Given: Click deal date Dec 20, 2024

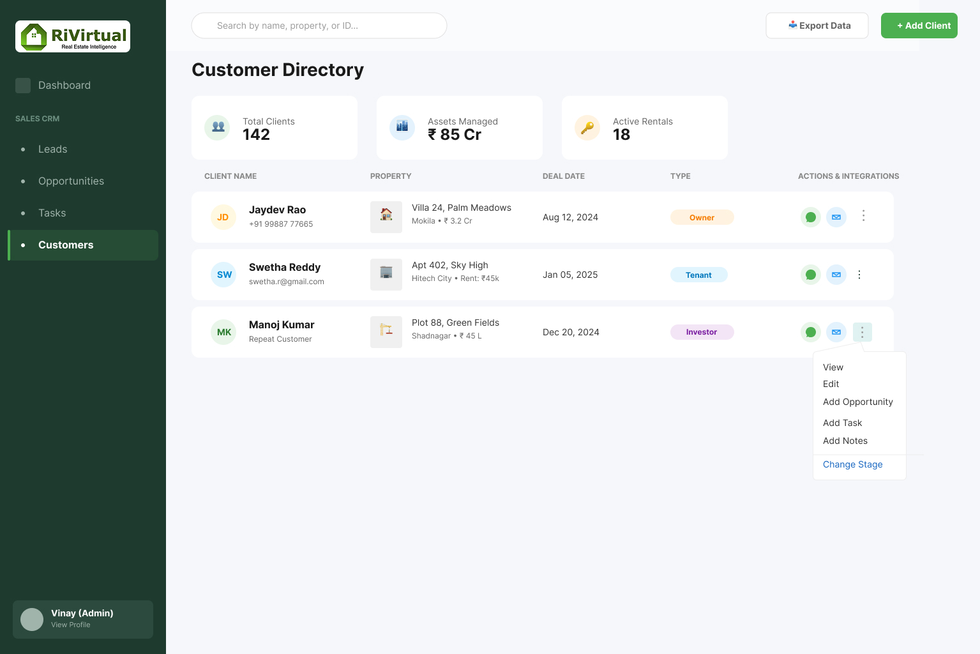Looking at the screenshot, I should (571, 332).
